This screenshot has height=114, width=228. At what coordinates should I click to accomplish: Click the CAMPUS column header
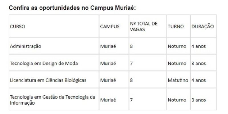click(x=110, y=26)
